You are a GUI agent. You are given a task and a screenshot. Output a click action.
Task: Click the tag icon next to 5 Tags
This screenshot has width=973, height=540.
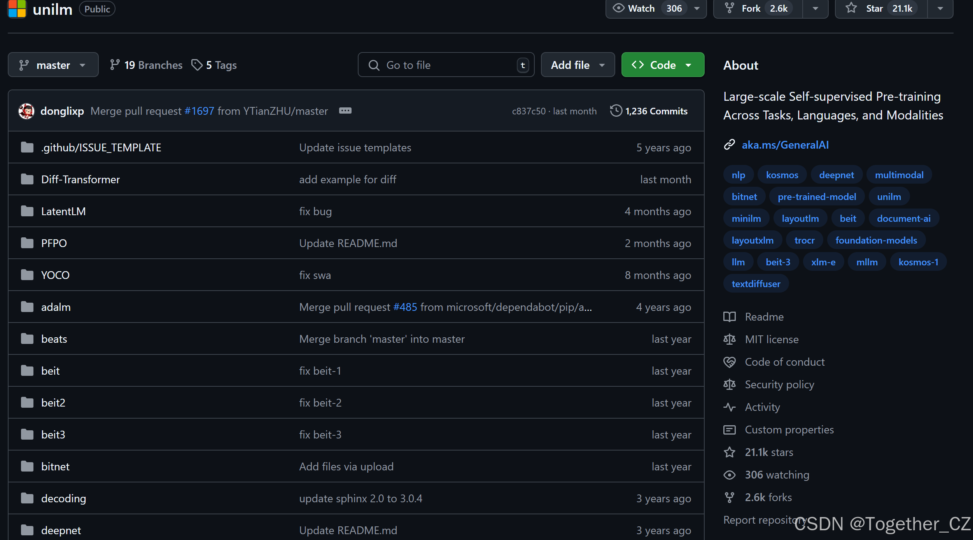point(197,65)
